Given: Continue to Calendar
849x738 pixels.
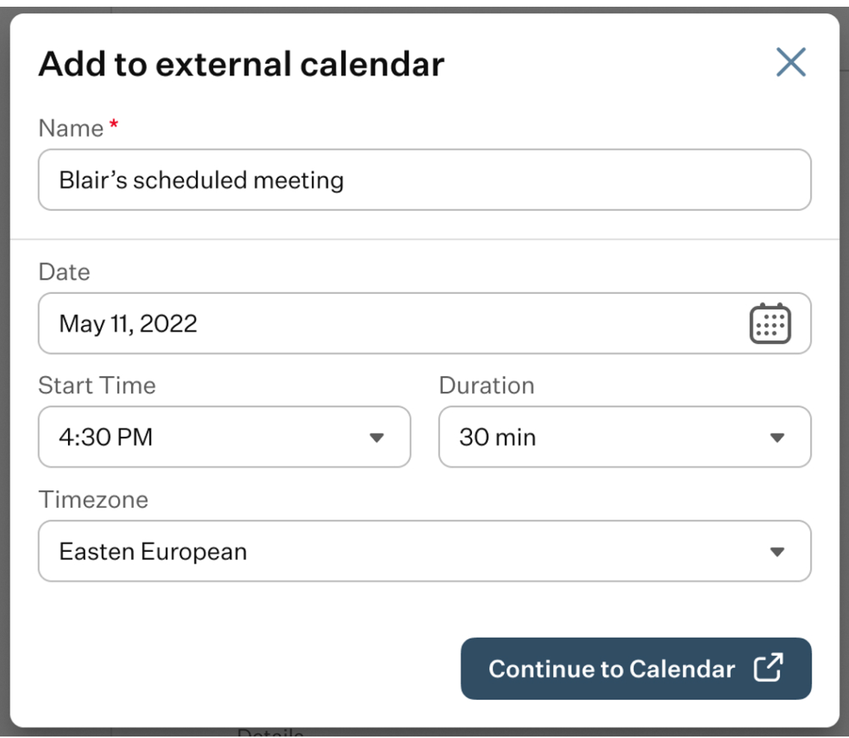Looking at the screenshot, I should coord(636,668).
